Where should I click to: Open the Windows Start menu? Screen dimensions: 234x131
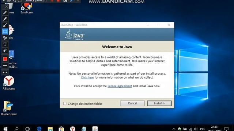5,128
